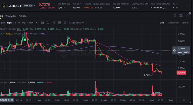Click the 1,3000 price axis label
The width and height of the screenshot is (193, 105).
[181, 34]
